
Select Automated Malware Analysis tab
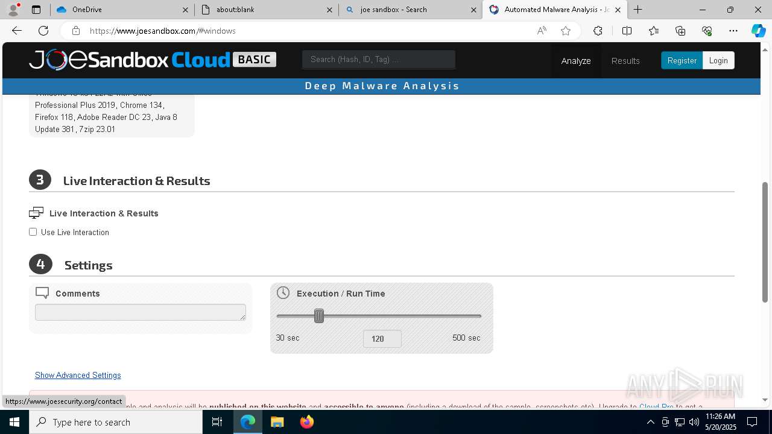tap(555, 10)
